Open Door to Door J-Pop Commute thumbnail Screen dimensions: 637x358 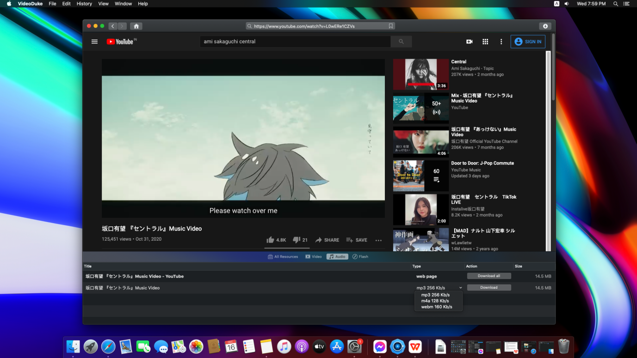point(421,176)
